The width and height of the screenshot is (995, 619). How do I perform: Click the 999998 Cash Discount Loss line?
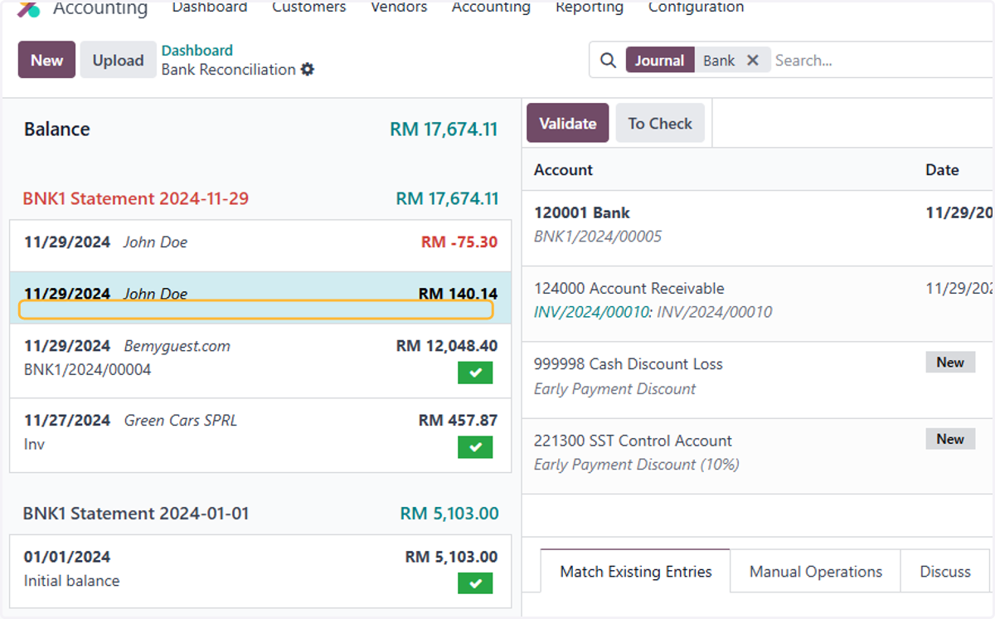(758, 380)
